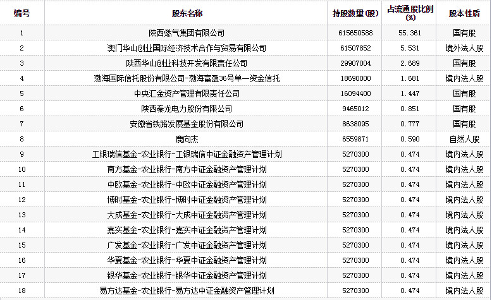
Task: Click share count 6559871
Action: pyautogui.click(x=355, y=139)
